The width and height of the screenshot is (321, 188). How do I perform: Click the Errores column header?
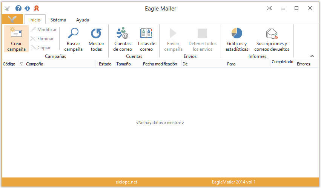pyautogui.click(x=307, y=64)
